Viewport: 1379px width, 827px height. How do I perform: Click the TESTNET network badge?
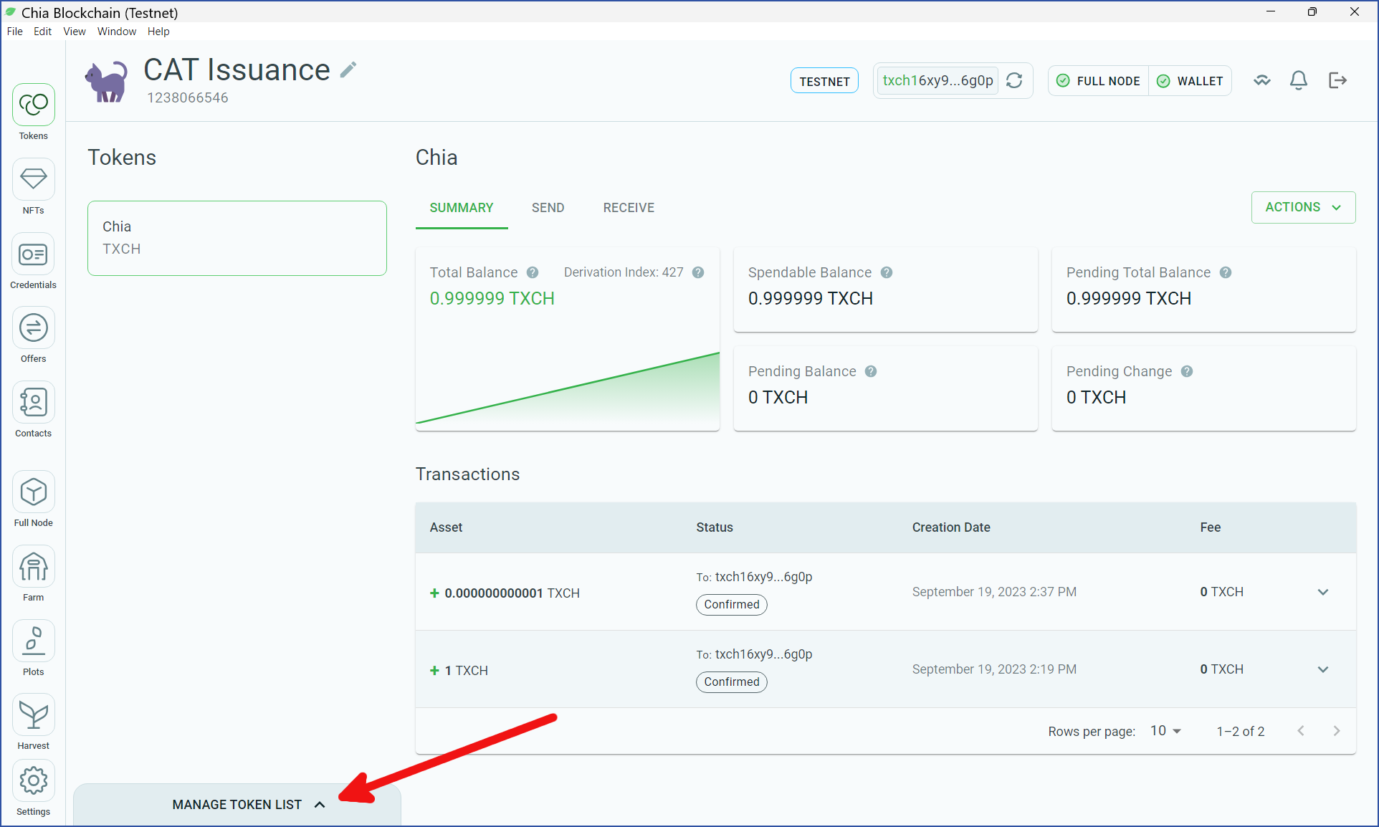[x=824, y=81]
